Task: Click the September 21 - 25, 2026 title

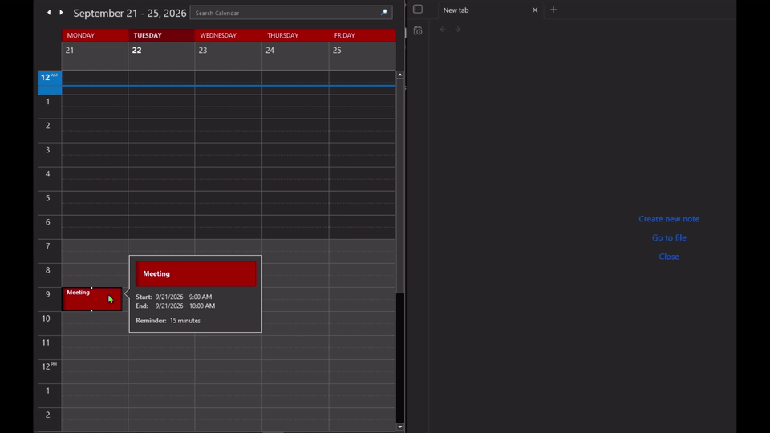Action: pos(130,14)
